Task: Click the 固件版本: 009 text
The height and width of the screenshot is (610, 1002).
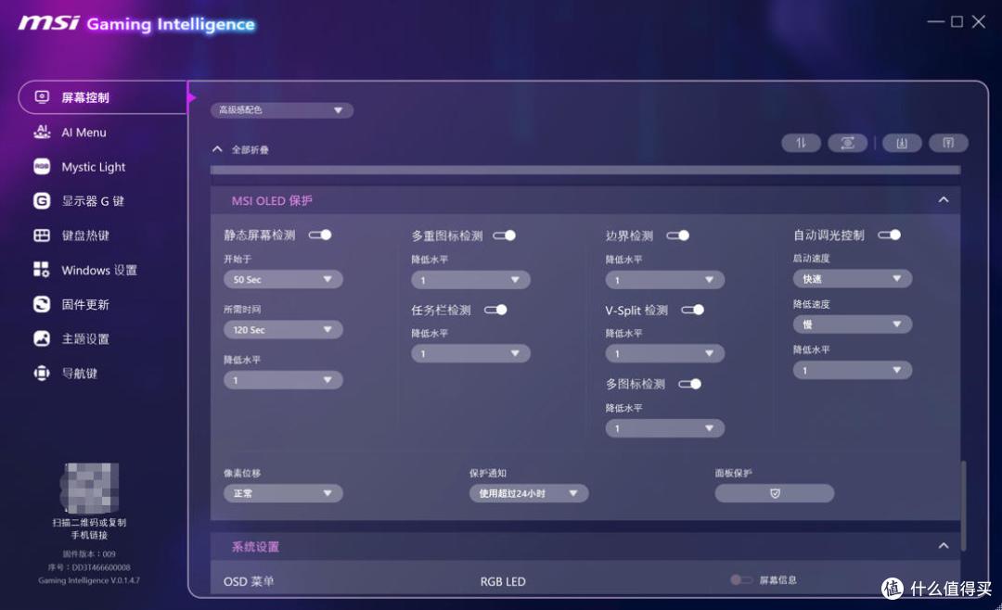Action: [89, 553]
